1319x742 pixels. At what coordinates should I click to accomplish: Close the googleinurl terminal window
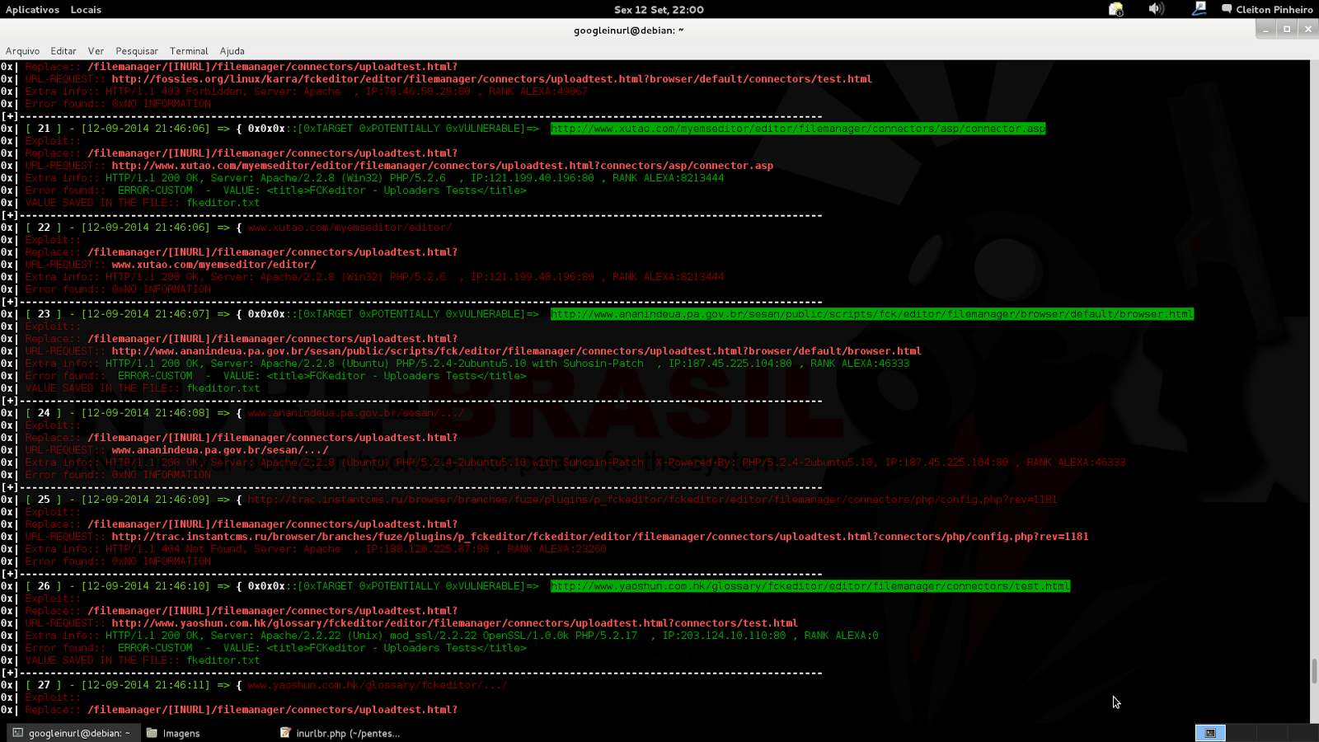pyautogui.click(x=1308, y=29)
